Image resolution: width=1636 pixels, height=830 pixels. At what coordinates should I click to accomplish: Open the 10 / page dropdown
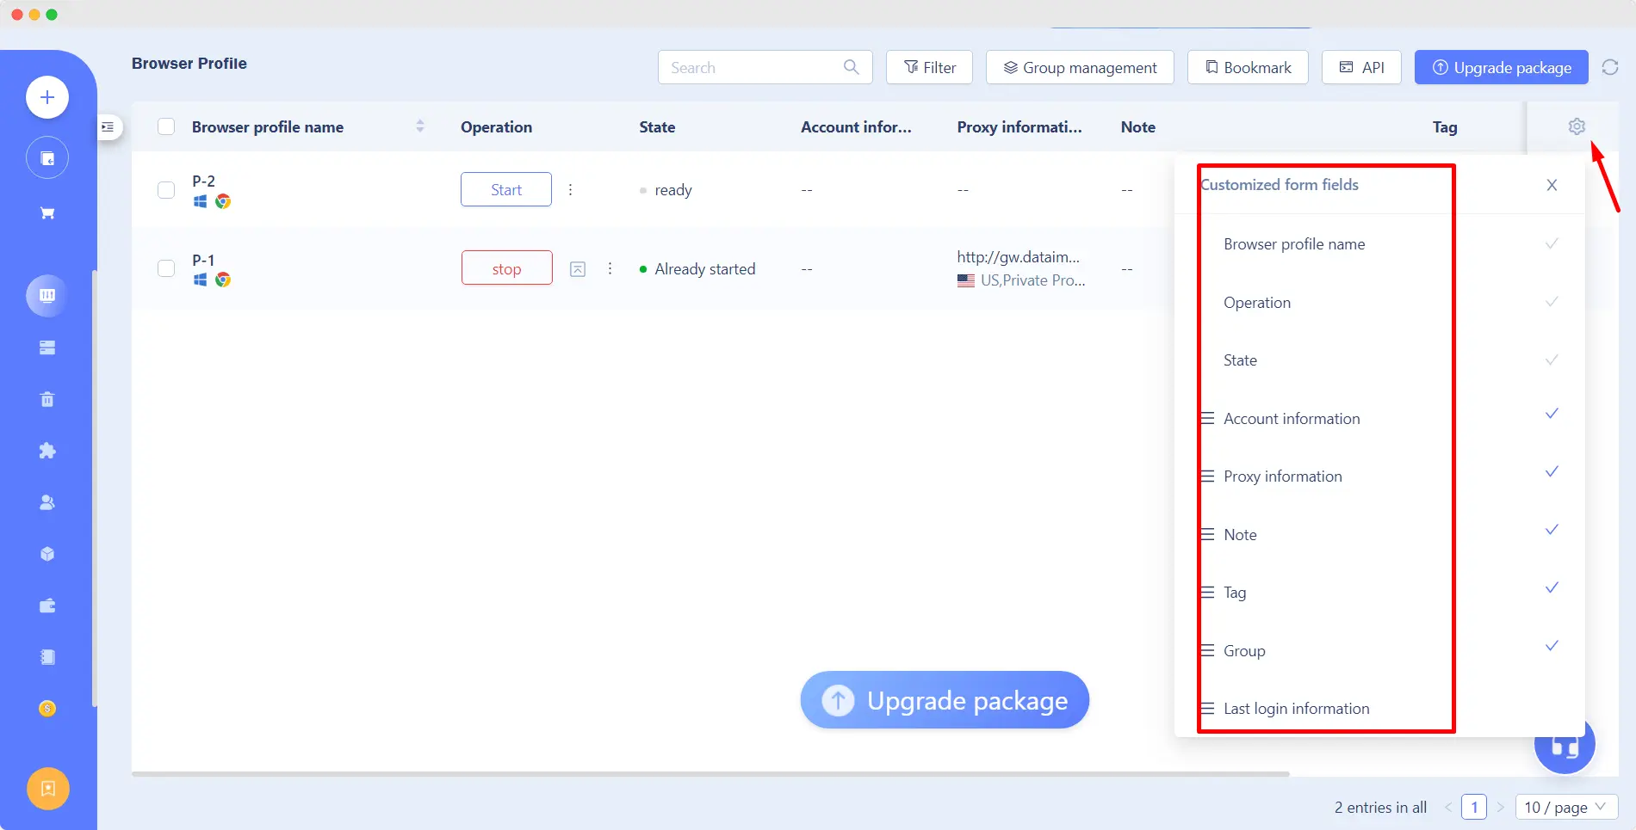(1566, 807)
